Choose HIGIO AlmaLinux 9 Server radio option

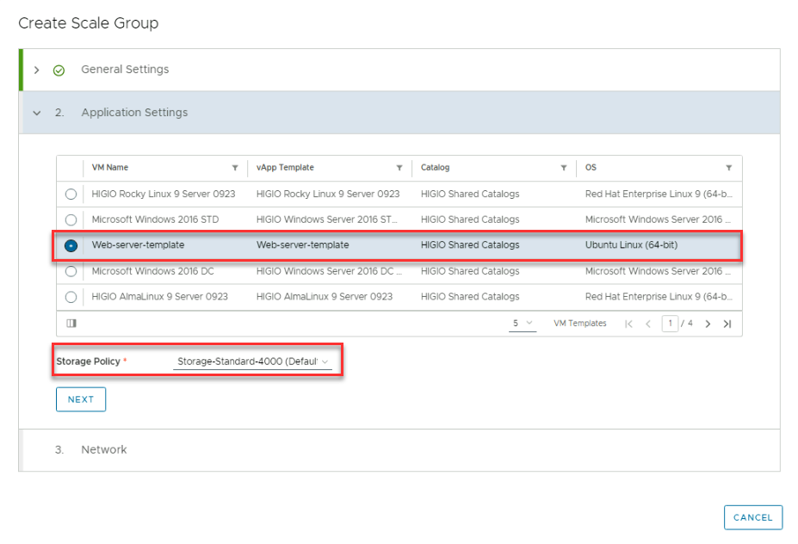tap(71, 297)
